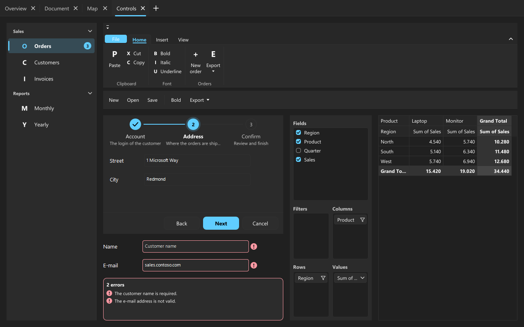Click the Copy command in the ribbon

(136, 63)
